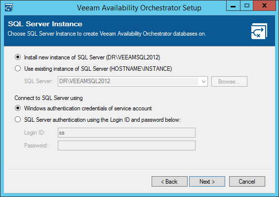The image size is (279, 197).
Task: Click the Browse button for SQL Server
Action: point(229,82)
